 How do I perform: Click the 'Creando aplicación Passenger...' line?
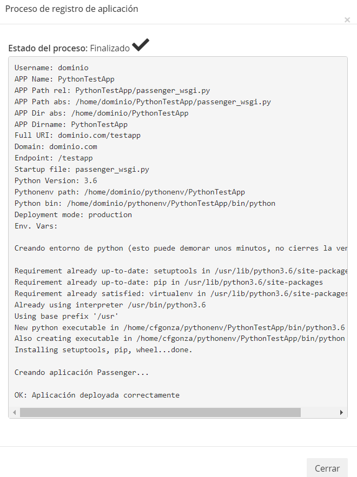click(x=82, y=373)
